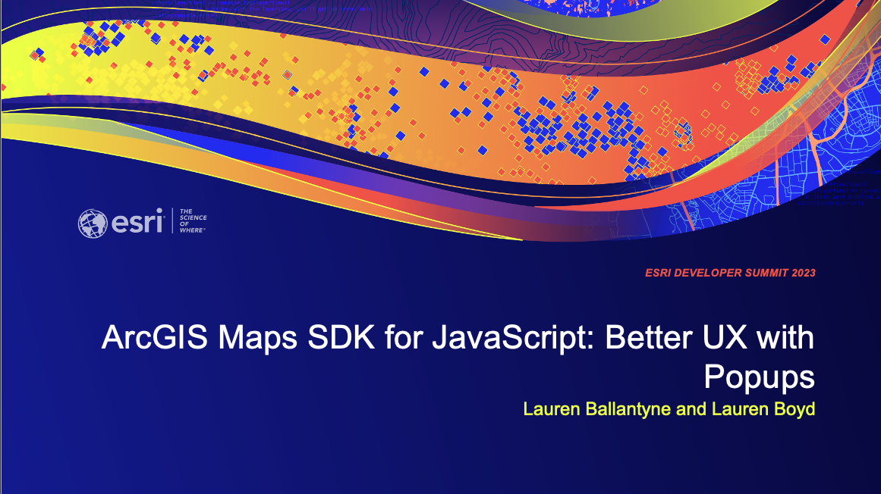Viewport: 881px width, 494px height.
Task: Click 'Lauren Ballantyne and Lauren Boyd' credit
Action: point(668,409)
